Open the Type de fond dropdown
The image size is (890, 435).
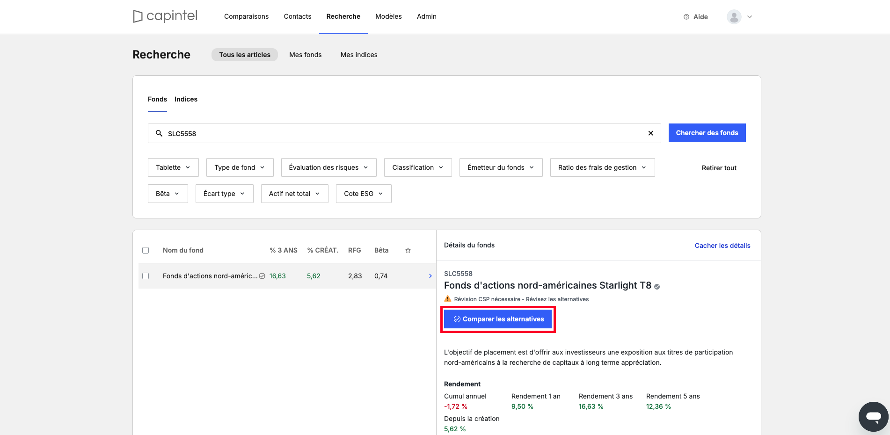point(240,167)
